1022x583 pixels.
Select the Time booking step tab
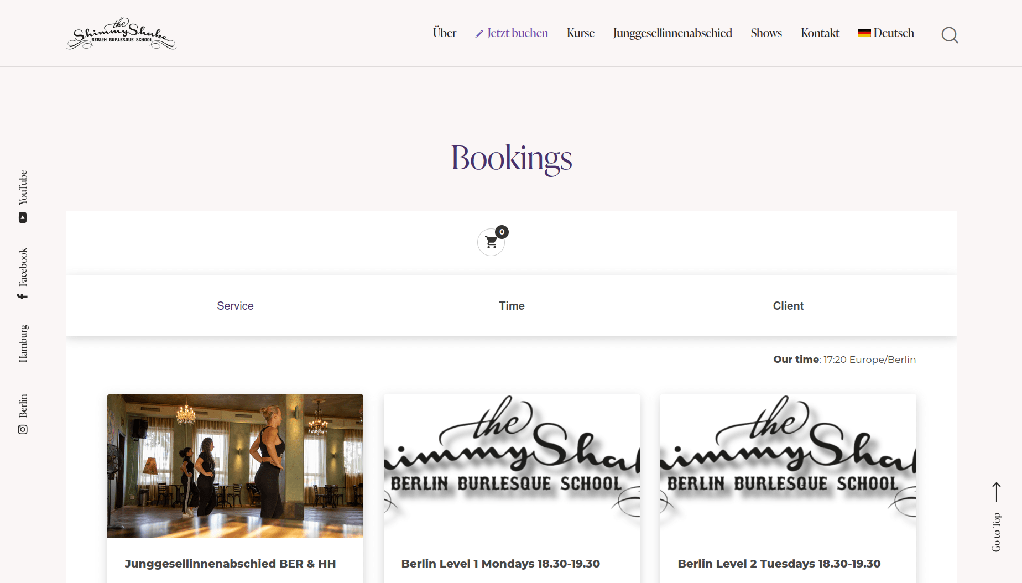512,306
